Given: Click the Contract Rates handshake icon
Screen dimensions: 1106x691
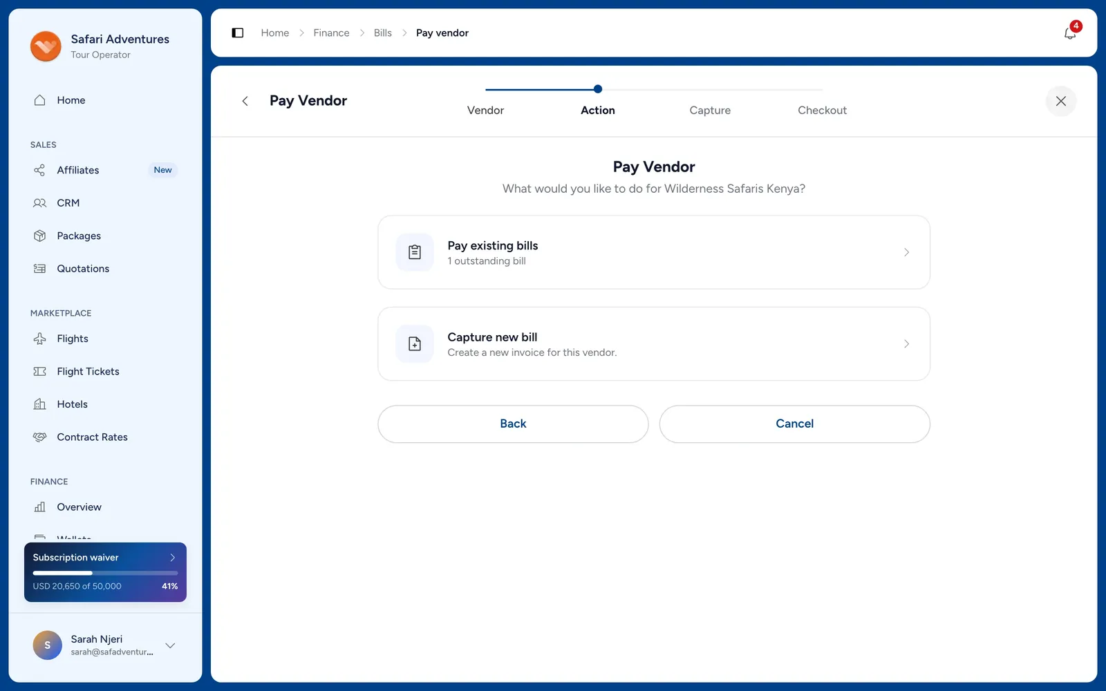Looking at the screenshot, I should 40,437.
